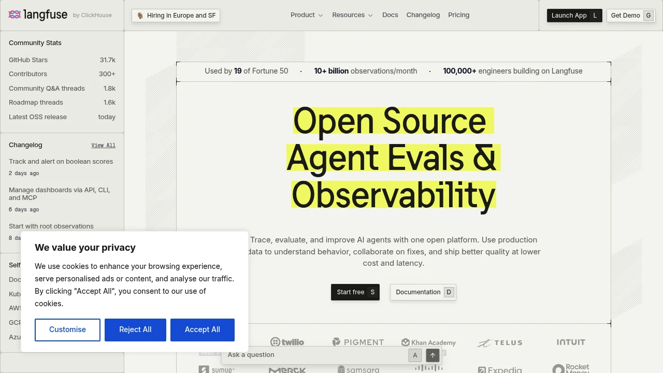Viewport: 663px width, 373px height.
Task: Click the Pigment logo
Action: pos(358,342)
